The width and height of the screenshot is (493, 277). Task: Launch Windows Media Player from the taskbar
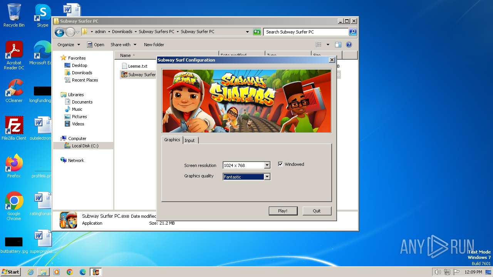(x=57, y=272)
